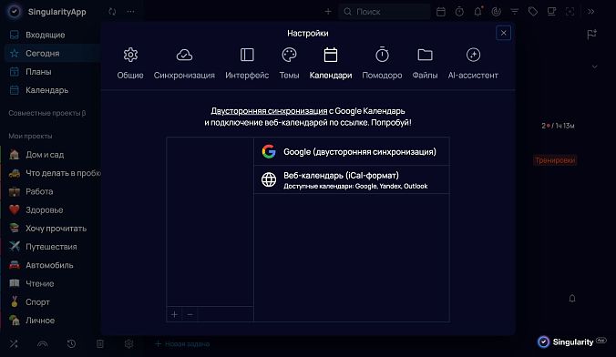616x357 pixels.
Task: Open the Помодоро settings tab
Action: (382, 63)
